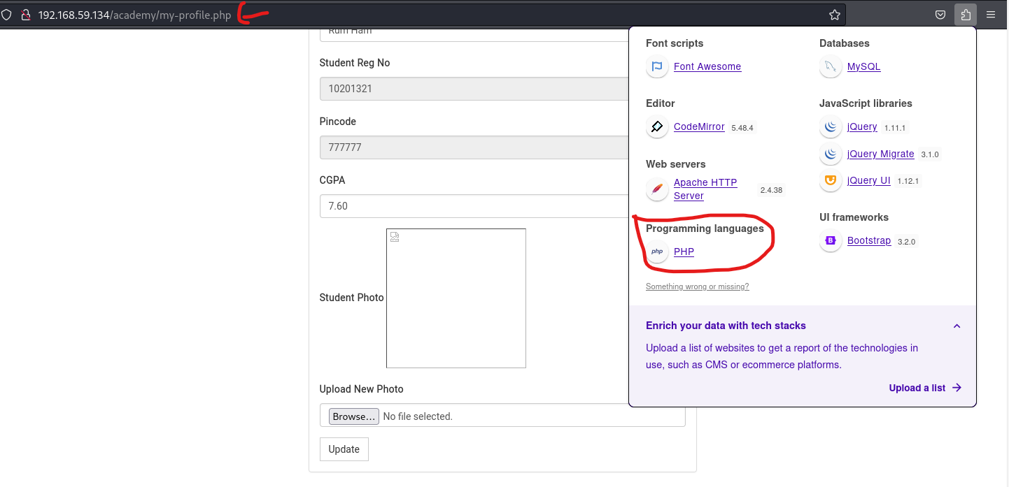
Task: Open the jQuery Migrate link
Action: click(881, 154)
